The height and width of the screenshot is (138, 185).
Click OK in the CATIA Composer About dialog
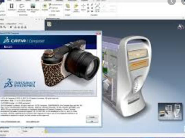coord(92,122)
